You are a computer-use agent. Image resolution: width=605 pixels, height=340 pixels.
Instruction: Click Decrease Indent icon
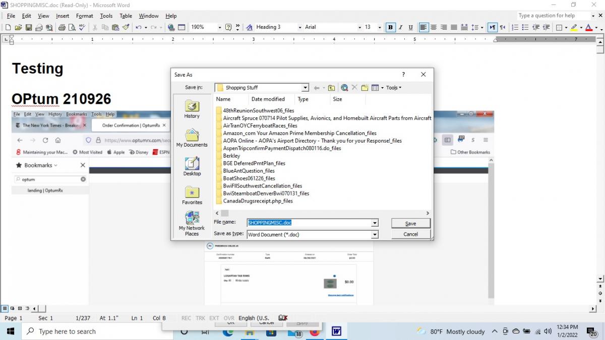pos(537,27)
